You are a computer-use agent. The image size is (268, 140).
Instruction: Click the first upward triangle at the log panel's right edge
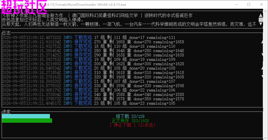pyautogui.click(x=262, y=42)
